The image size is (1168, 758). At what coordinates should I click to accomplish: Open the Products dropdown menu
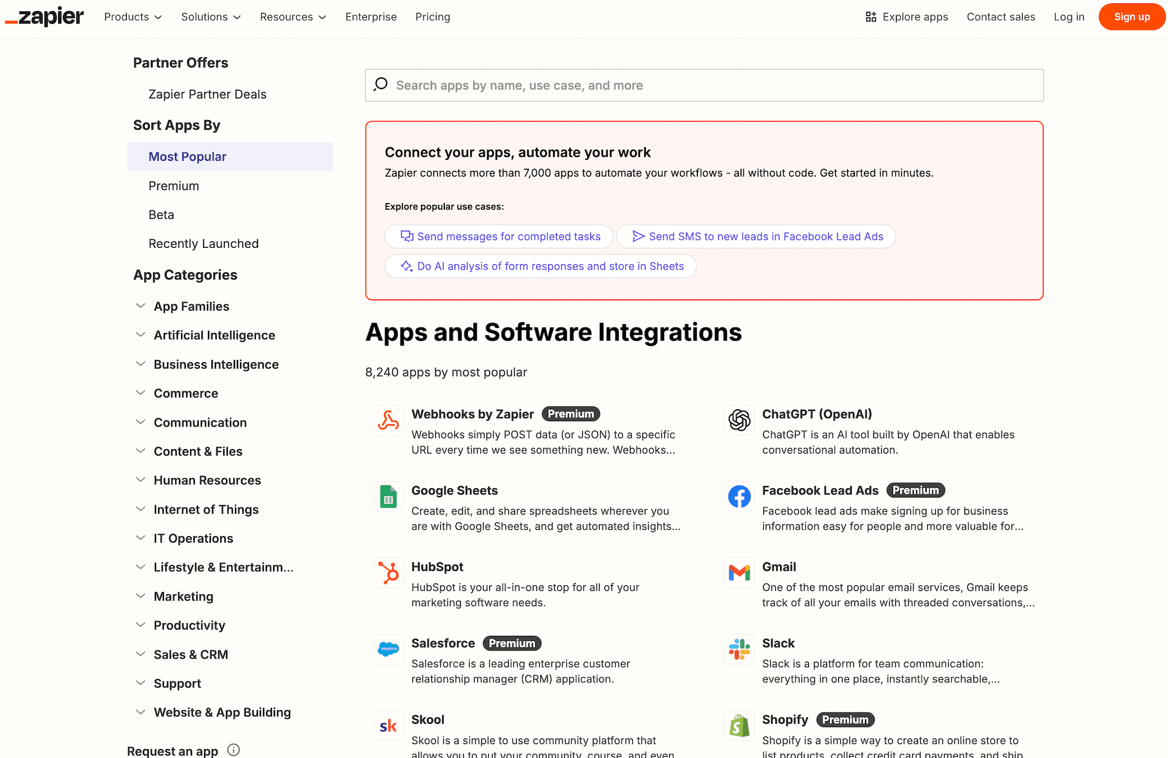133,17
